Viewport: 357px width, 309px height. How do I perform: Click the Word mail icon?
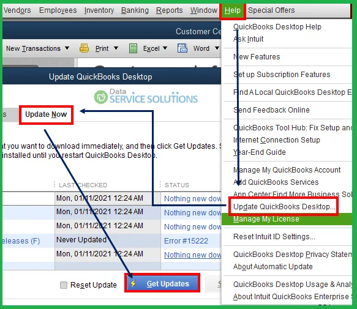pos(182,48)
